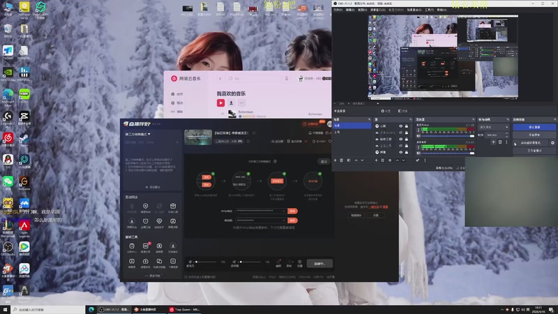The height and width of the screenshot is (314, 558).
Task: Reveal the hidden rtmp address
Action: 284,211
